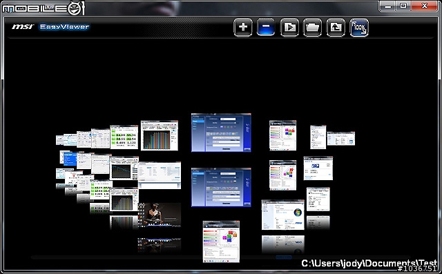
Task: Maximize the EasyViewer window
Action: point(403,6)
